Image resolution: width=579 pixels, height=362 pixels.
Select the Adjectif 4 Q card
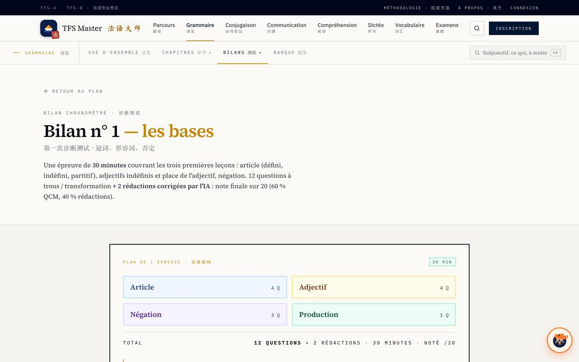pyautogui.click(x=374, y=287)
